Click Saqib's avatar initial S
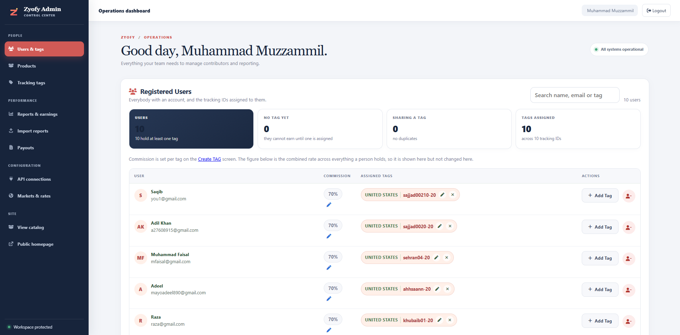The width and height of the screenshot is (680, 335). [x=140, y=195]
